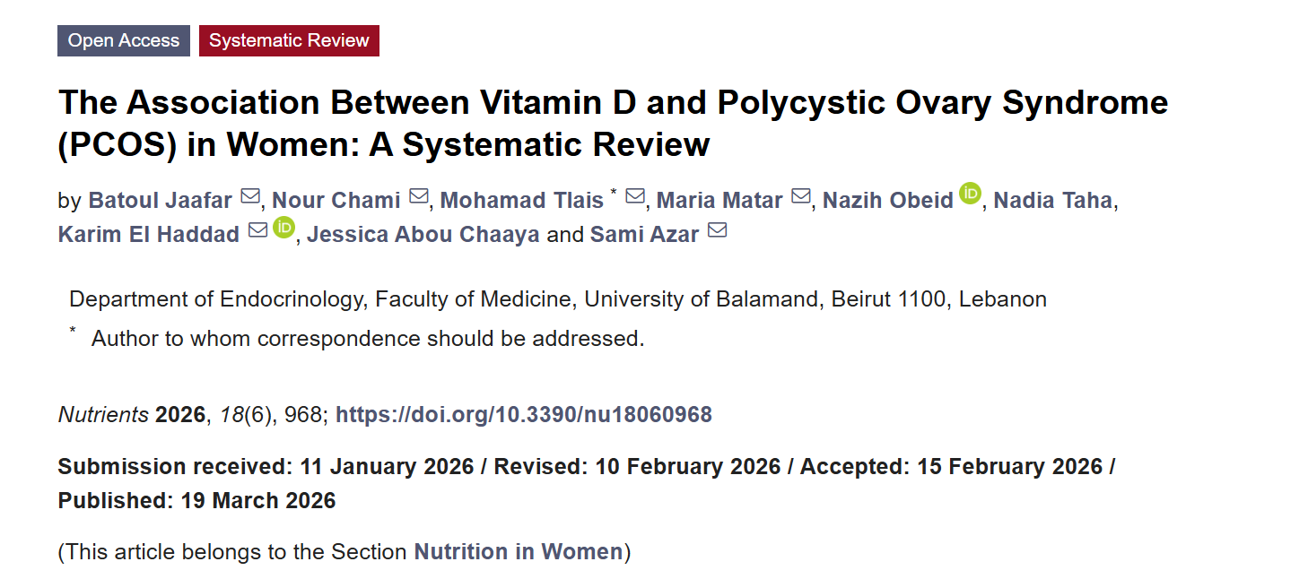Viewport: 1308px width, 579px height.
Task: Open Jessica Abou Chaaya author link
Action: tap(423, 235)
